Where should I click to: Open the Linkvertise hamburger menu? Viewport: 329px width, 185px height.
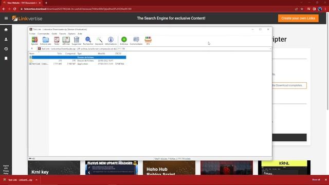6,18
